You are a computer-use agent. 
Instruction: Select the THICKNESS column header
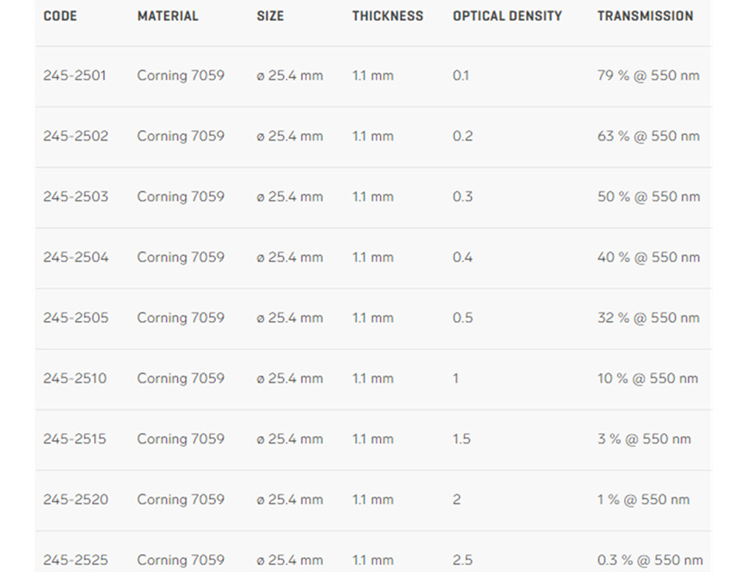click(388, 16)
